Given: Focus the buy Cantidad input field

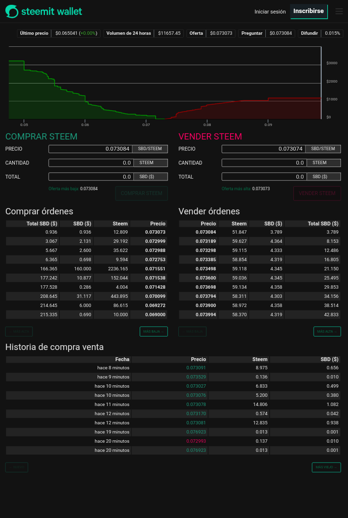Looking at the screenshot, I should (91, 163).
